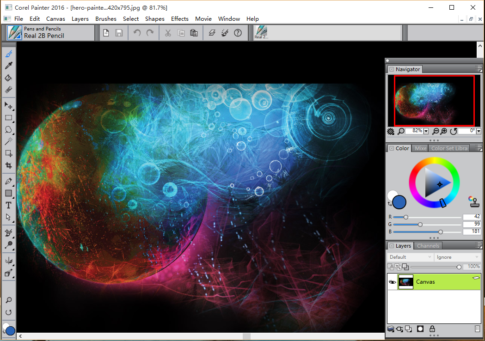The height and width of the screenshot is (341, 485).
Task: Hide the Canvas layer with eye icon
Action: tap(393, 281)
